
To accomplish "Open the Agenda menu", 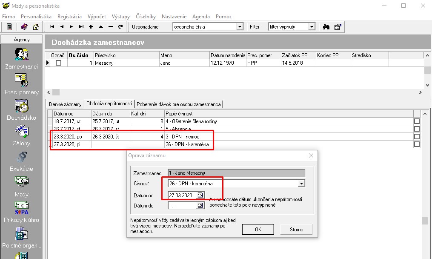I will point(201,17).
